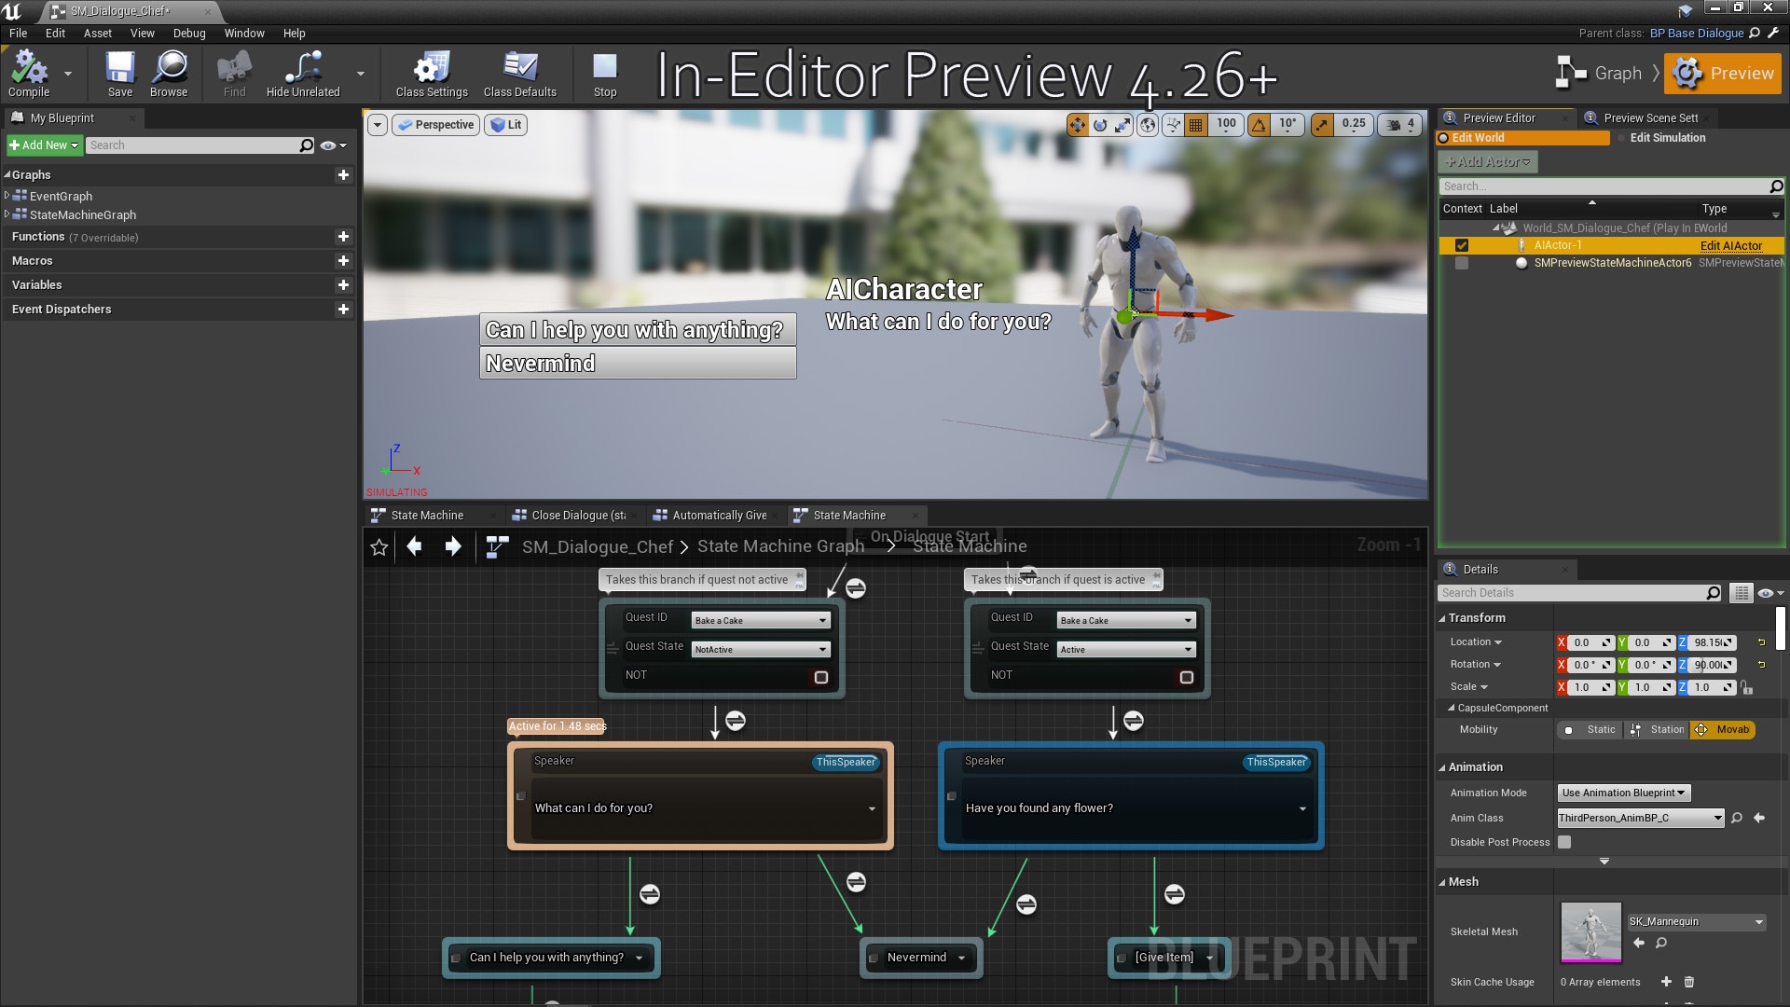Screen dimensions: 1790x1007
Task: Stop the simulation
Action: coord(604,74)
